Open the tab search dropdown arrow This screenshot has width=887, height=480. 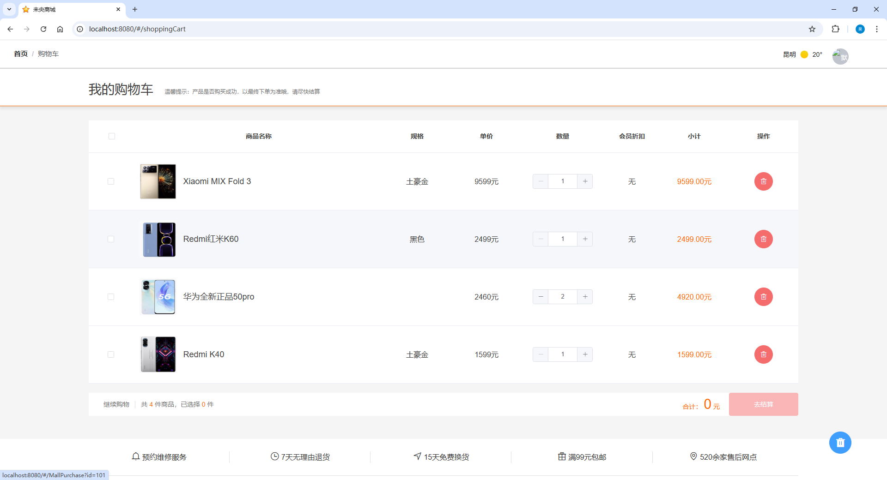pos(9,9)
